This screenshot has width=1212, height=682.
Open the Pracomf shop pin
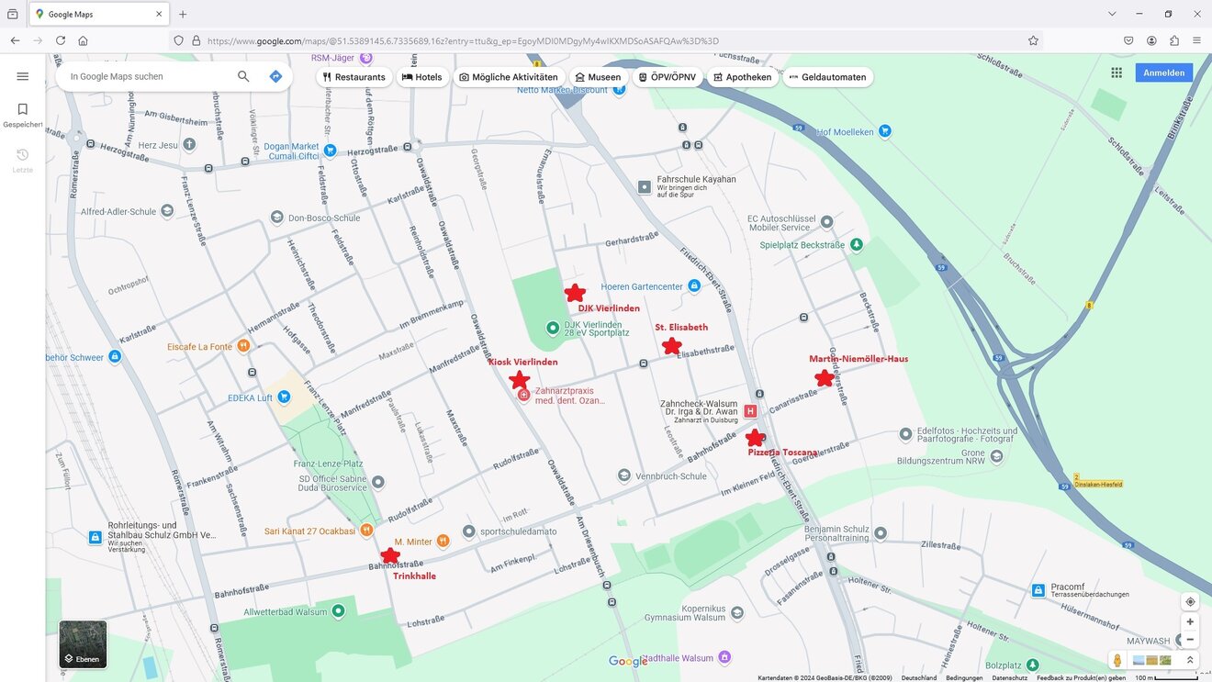tap(1038, 590)
